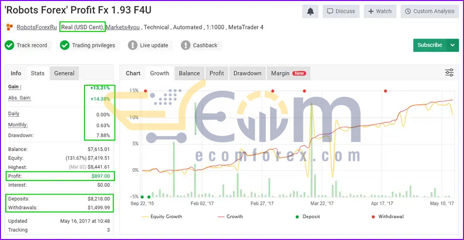Click the Live update warning icon
This screenshot has width=464, height=240.
(x=132, y=45)
